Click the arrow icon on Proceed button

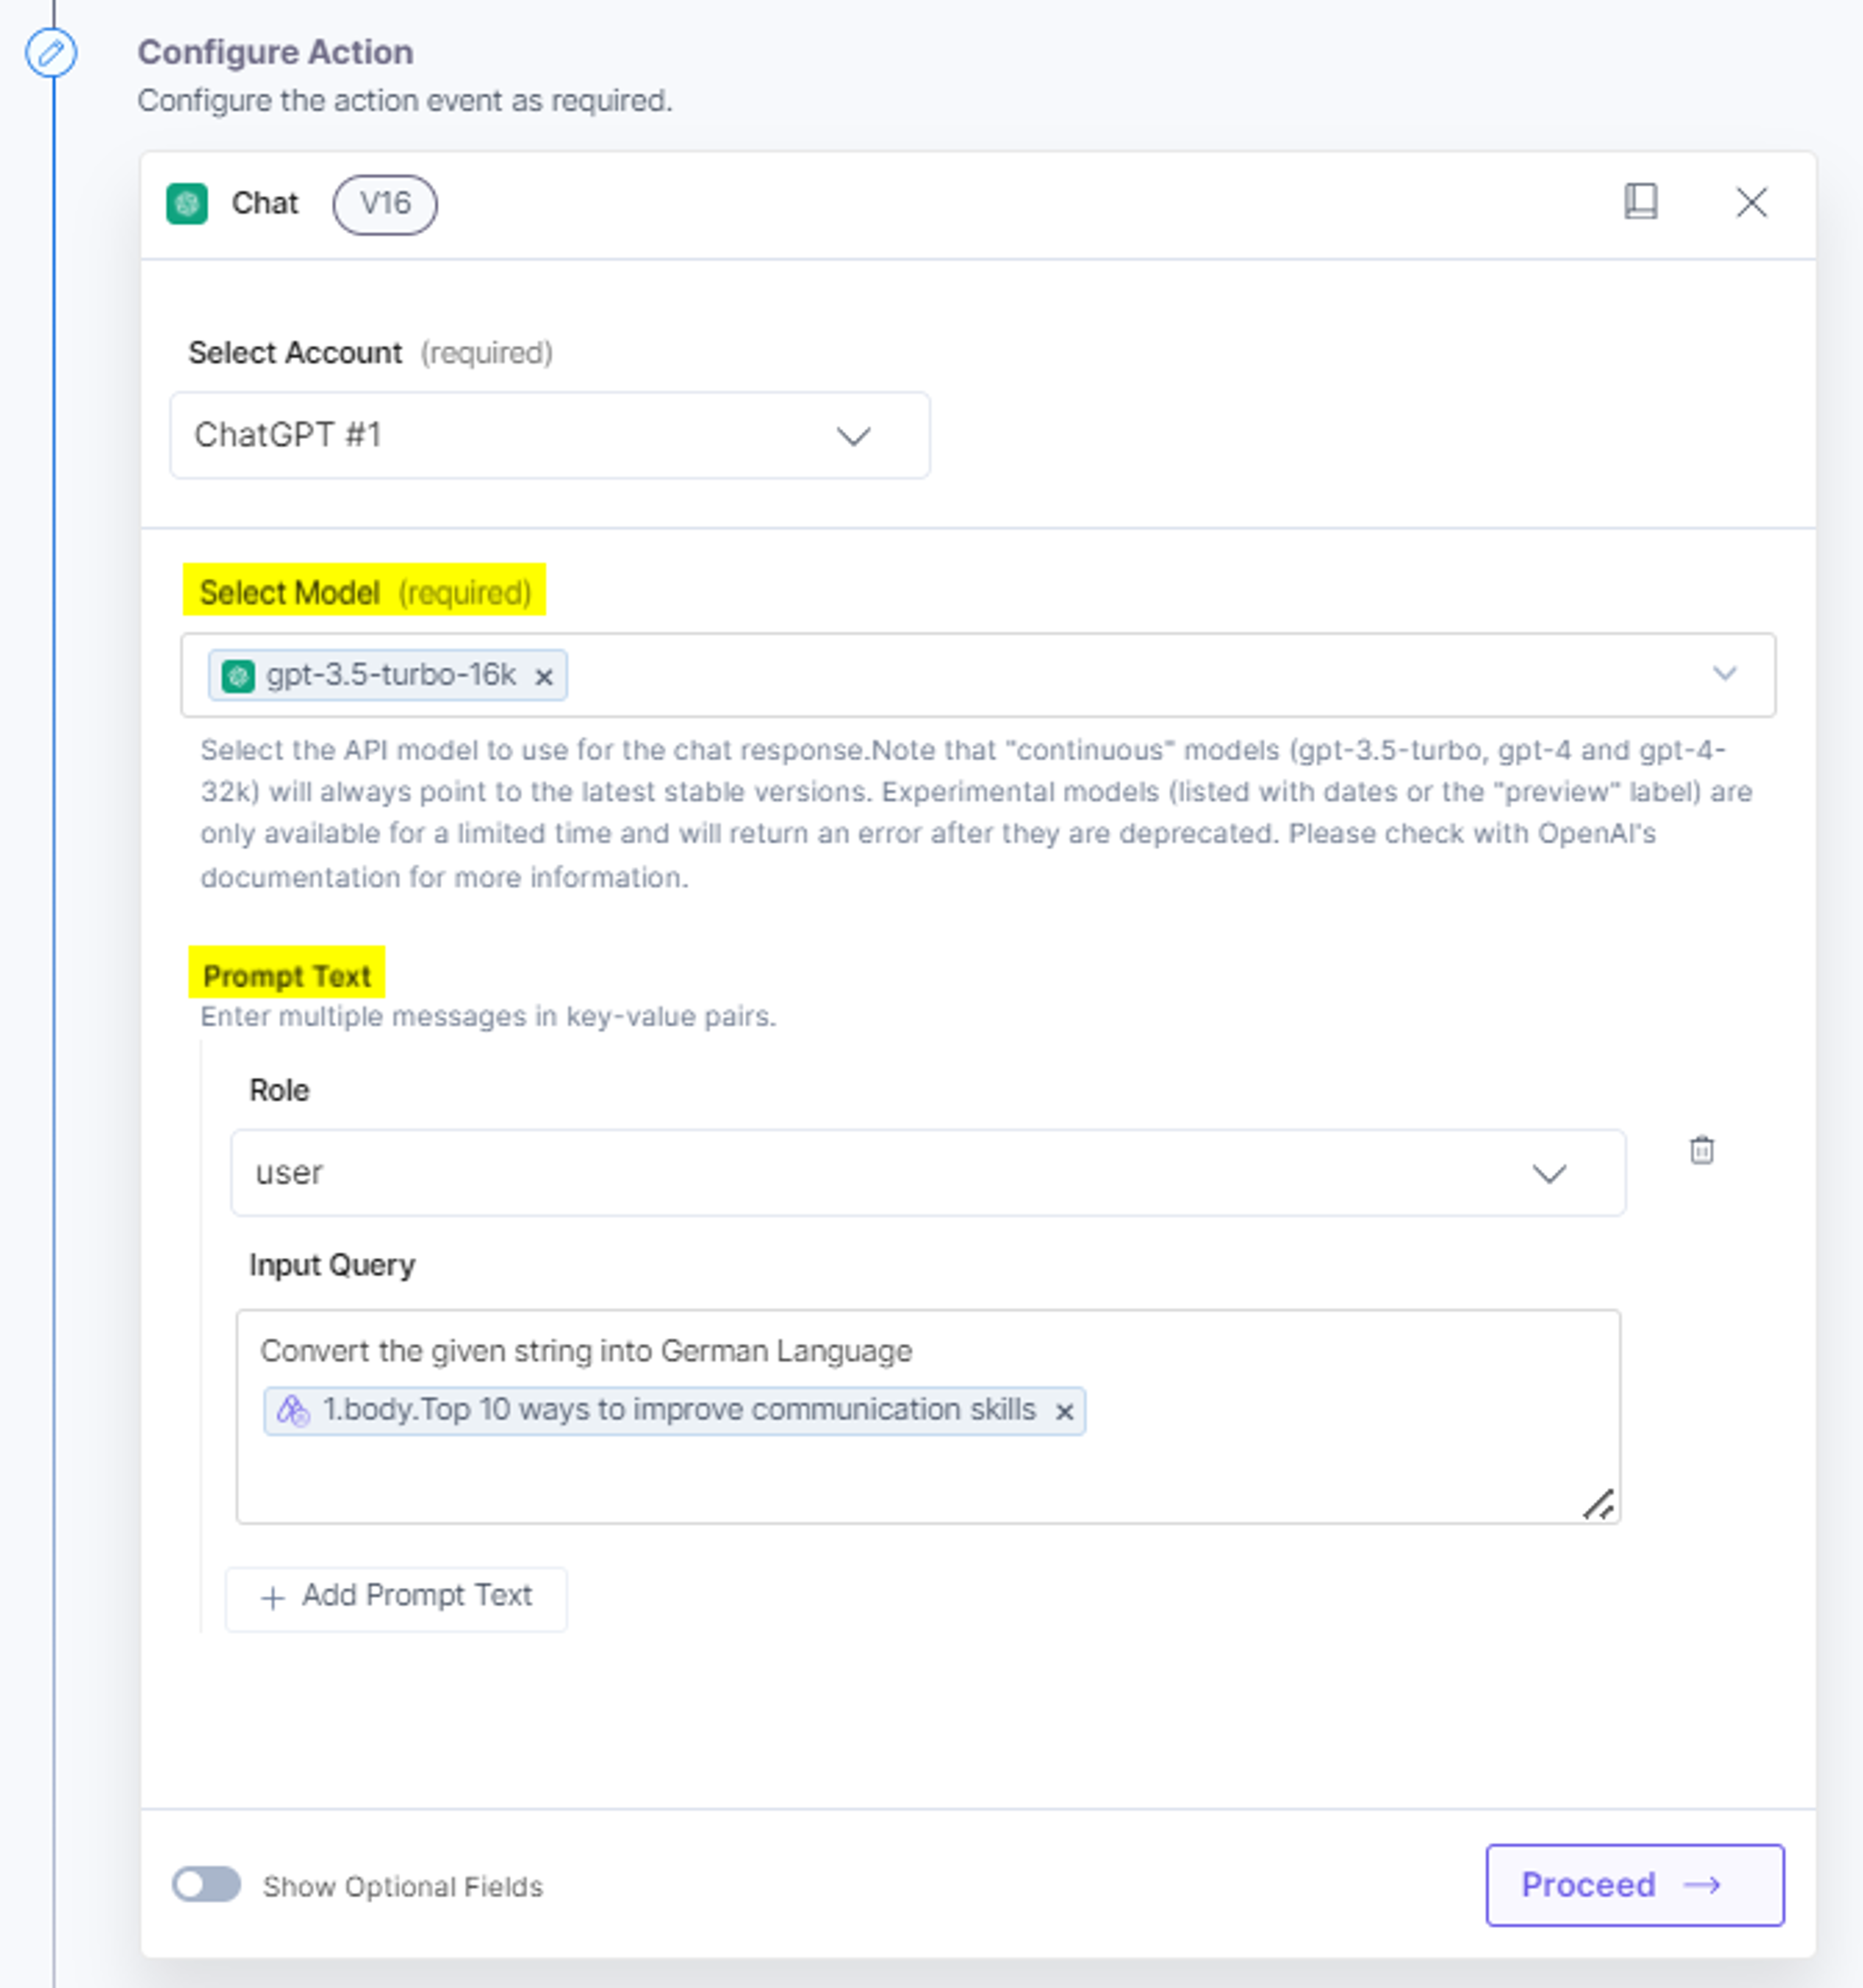pos(1702,1885)
